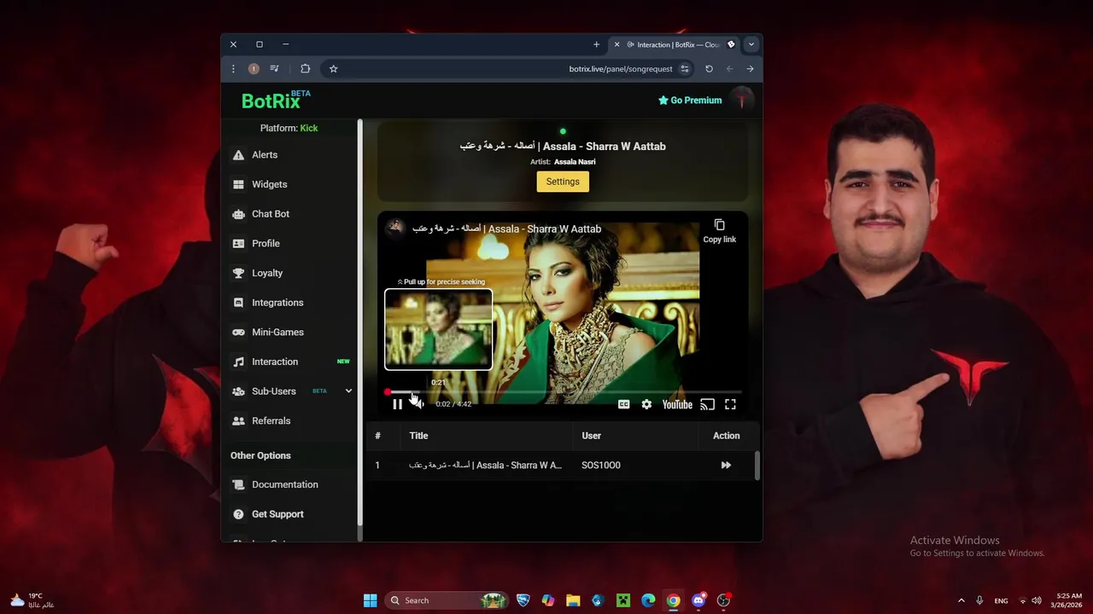
Task: Open the user avatar menu in BotRix header
Action: point(741,101)
